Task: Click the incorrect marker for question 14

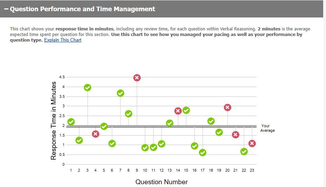Action: (x=178, y=111)
